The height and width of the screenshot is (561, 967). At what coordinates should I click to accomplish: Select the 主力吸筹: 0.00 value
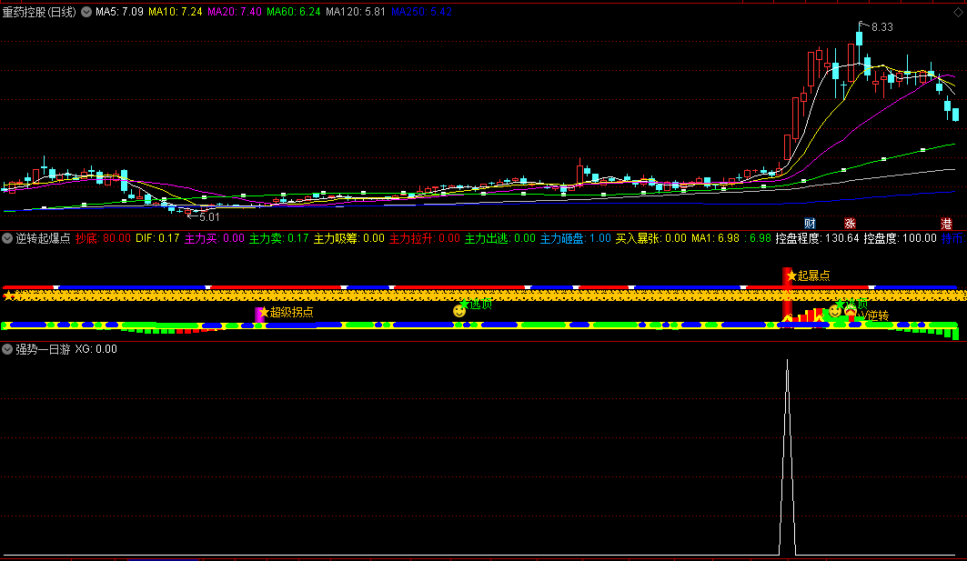(349, 238)
